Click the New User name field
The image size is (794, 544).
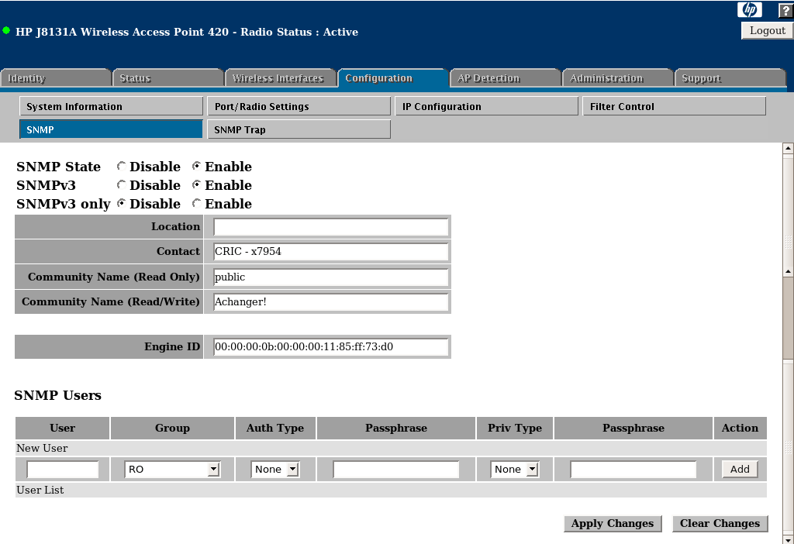tap(63, 470)
